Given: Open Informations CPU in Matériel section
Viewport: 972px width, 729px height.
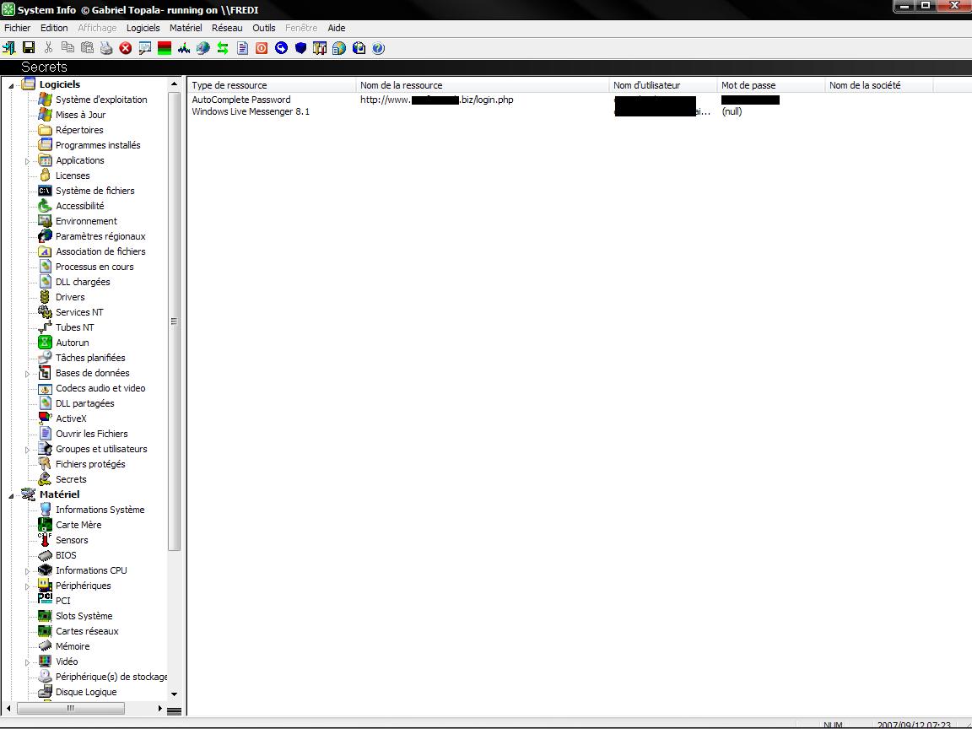Looking at the screenshot, I should (x=91, y=570).
